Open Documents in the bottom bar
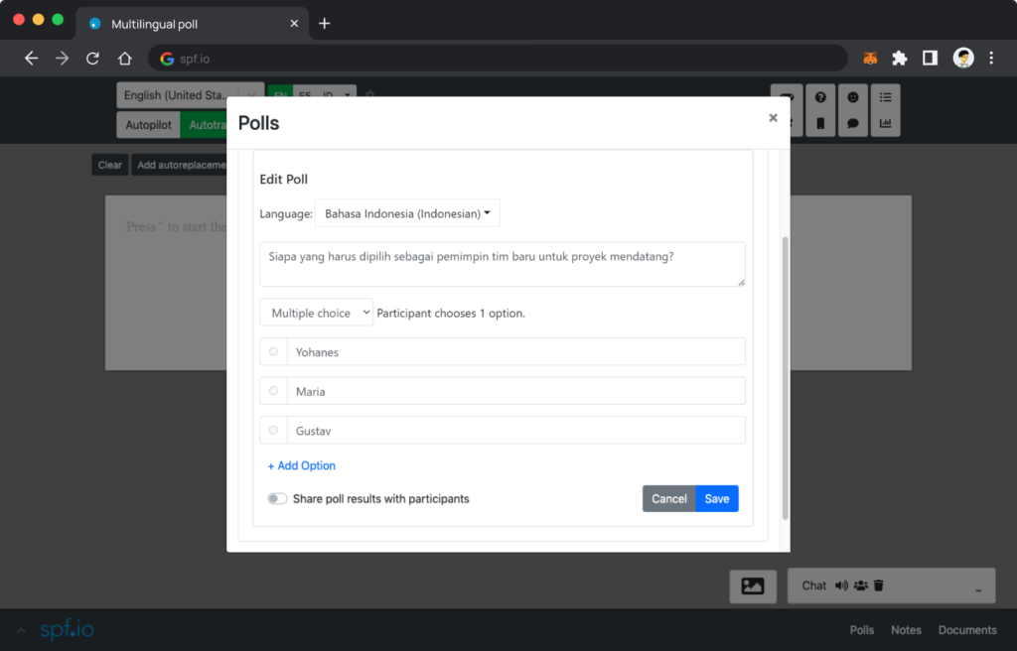The width and height of the screenshot is (1017, 651). click(967, 630)
